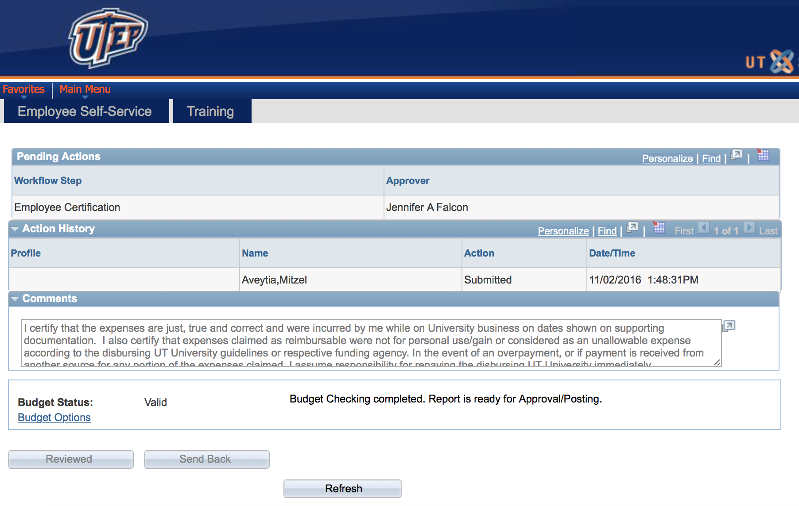Image resolution: width=799 pixels, height=506 pixels.
Task: Click the UTEP logo
Action: (x=108, y=38)
